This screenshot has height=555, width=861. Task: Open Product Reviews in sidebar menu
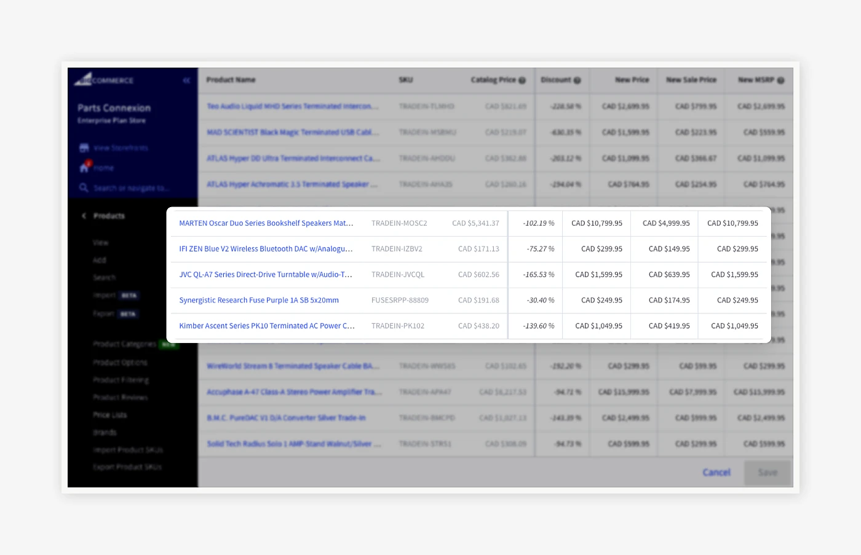point(120,398)
